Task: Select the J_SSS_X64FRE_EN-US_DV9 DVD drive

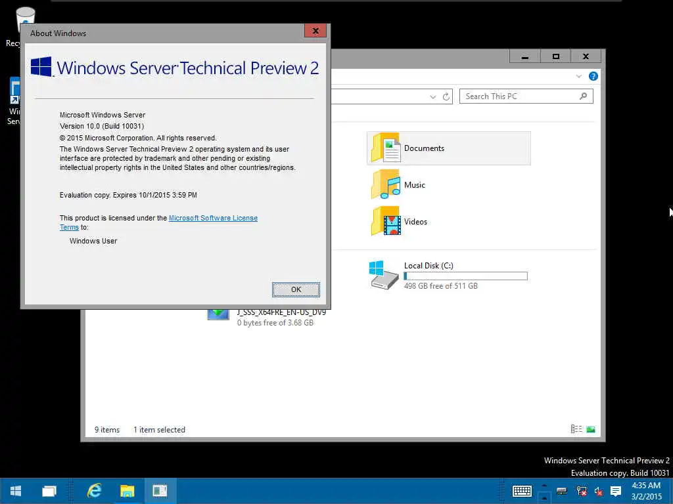Action: click(x=266, y=317)
